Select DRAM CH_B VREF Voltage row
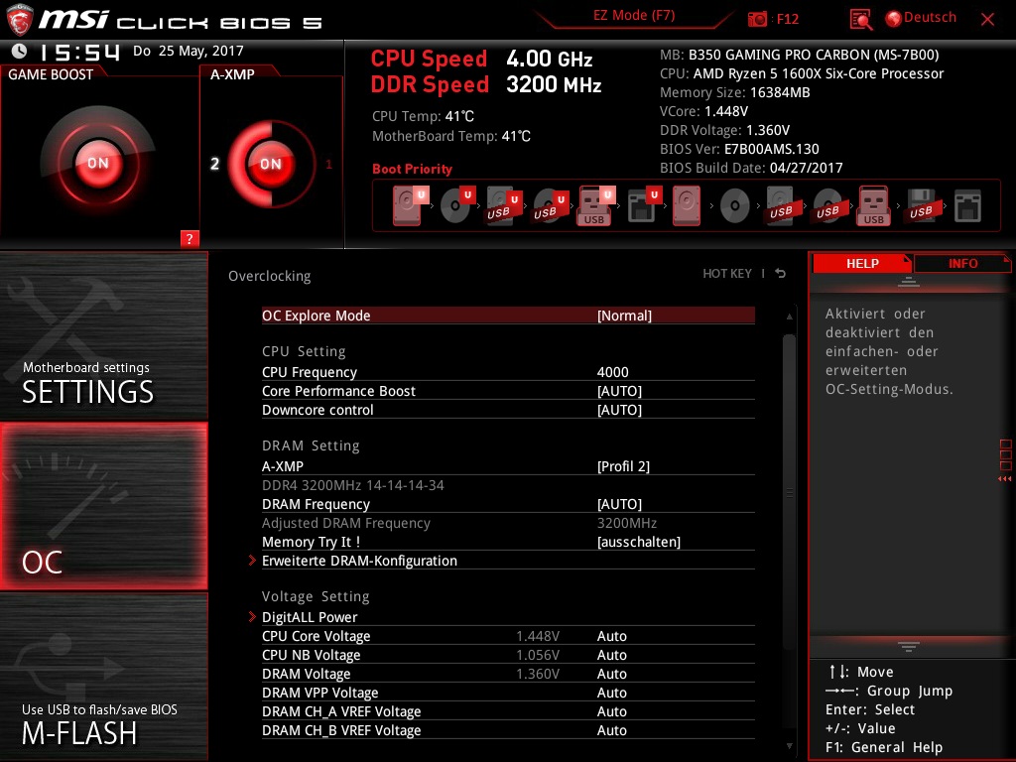 pos(508,729)
